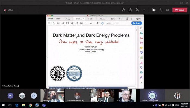This screenshot has width=190, height=108.
Task: Click the bookmark star icon in PDF toolbar
Action: (x=53, y=23)
